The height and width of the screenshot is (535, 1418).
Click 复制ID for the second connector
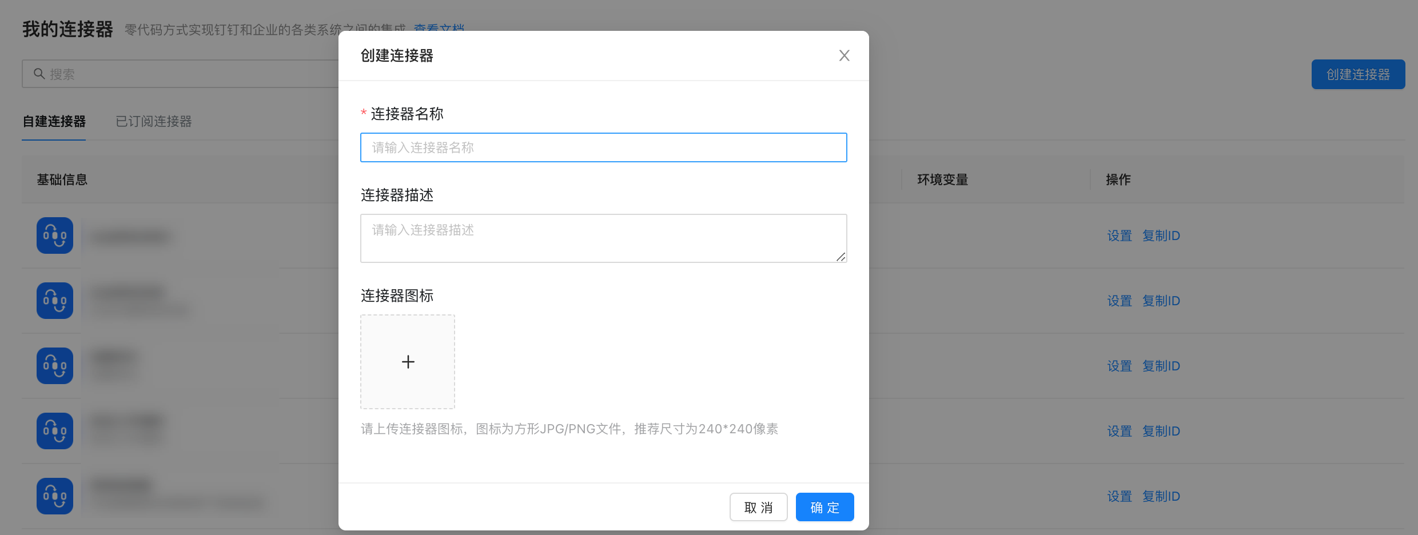(1161, 301)
